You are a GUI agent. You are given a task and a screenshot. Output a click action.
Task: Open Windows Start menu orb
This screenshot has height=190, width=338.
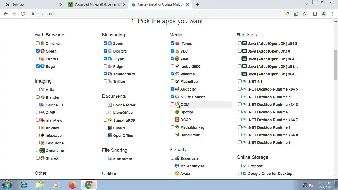point(7,185)
